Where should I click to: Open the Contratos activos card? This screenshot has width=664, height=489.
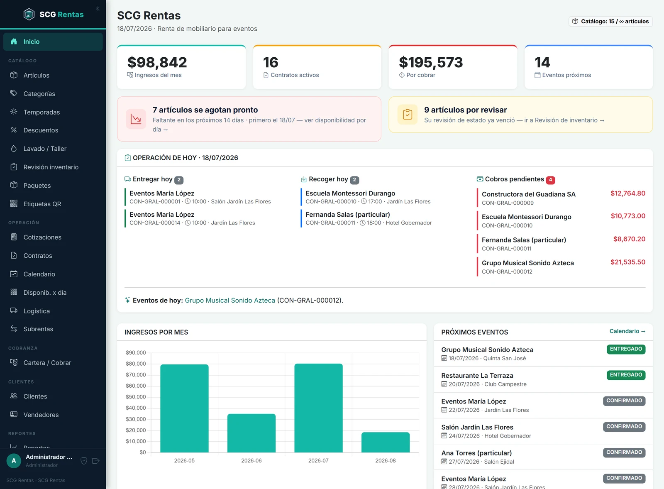click(317, 67)
